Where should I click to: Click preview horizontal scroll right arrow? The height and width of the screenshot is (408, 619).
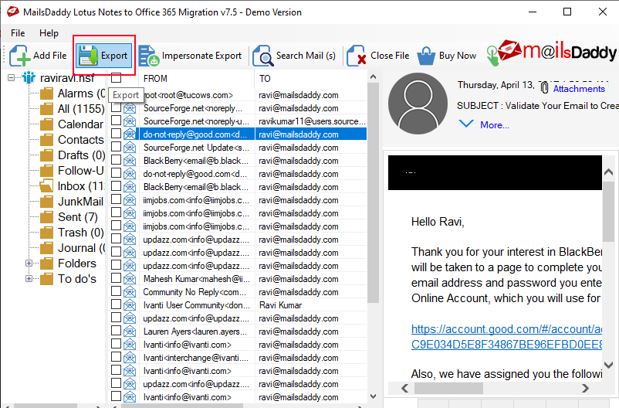(x=586, y=388)
